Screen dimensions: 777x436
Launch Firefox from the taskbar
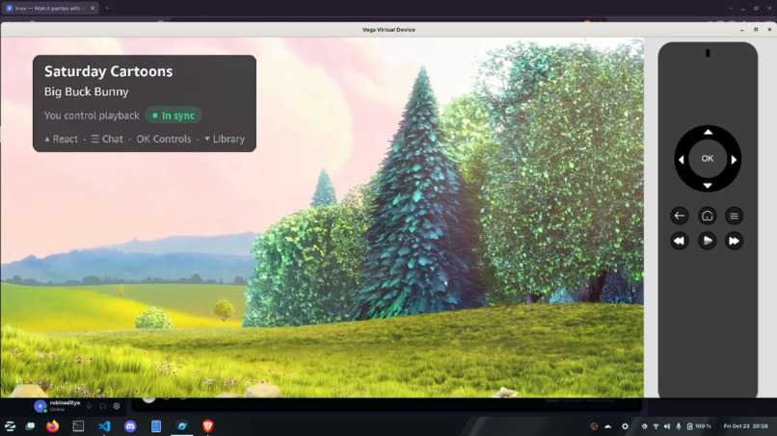coord(52,426)
